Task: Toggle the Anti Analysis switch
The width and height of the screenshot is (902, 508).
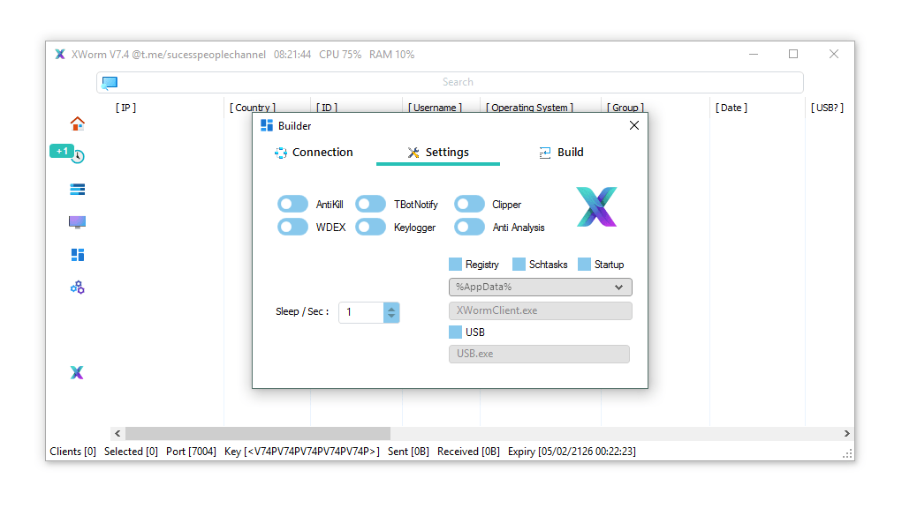Action: 469,226
